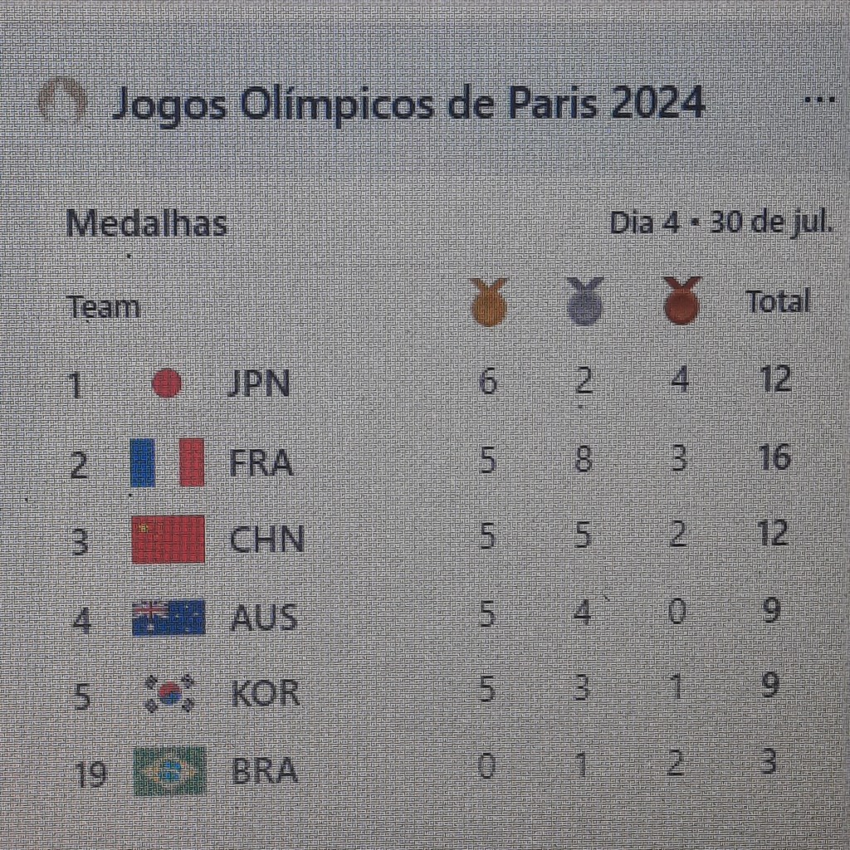Click the Team column header
Screen dimensions: 850x850
tap(104, 307)
